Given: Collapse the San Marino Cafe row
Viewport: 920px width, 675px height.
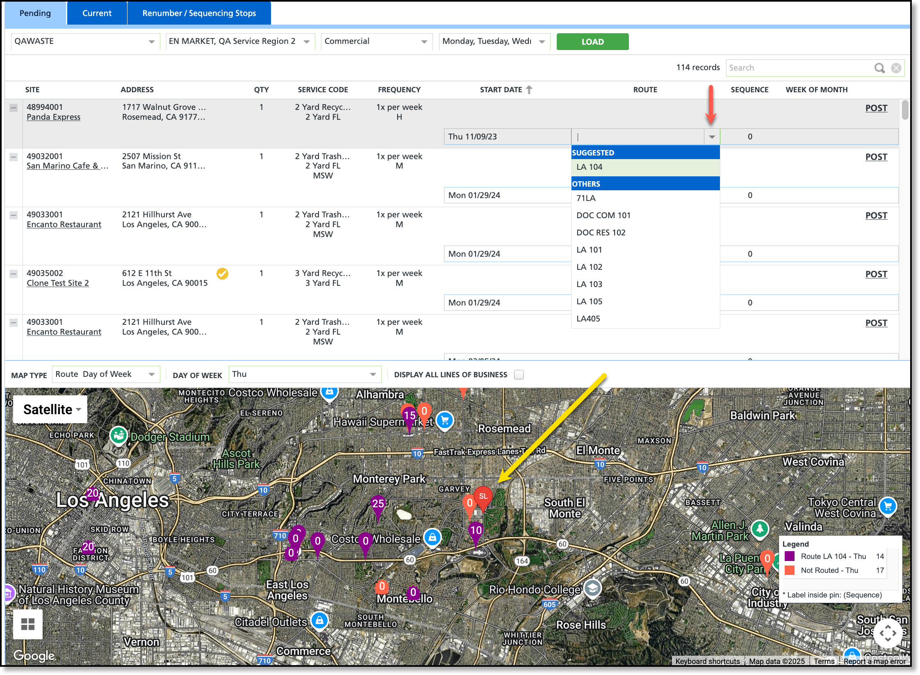Looking at the screenshot, I should [x=14, y=157].
